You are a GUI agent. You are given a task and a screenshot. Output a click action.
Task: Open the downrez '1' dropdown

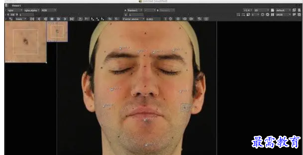(255, 15)
